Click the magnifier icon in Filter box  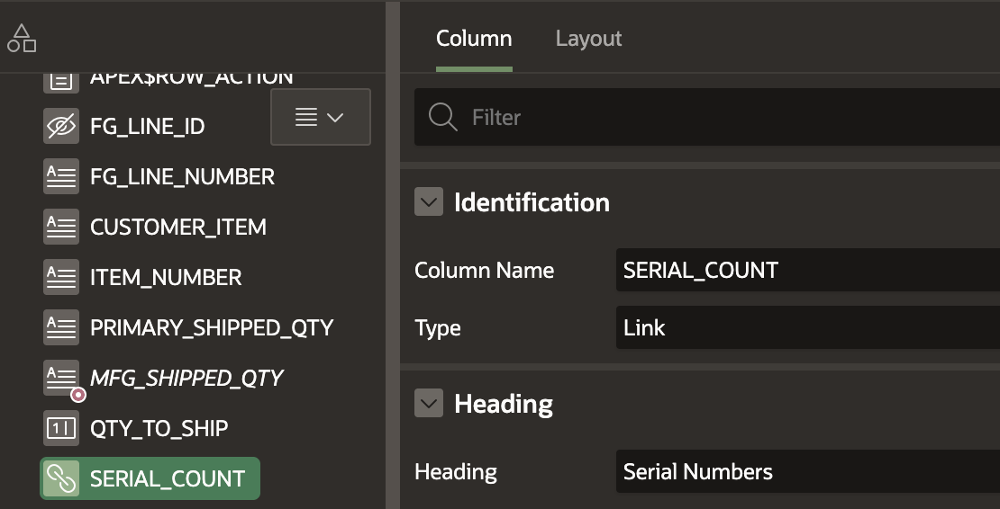pyautogui.click(x=442, y=117)
